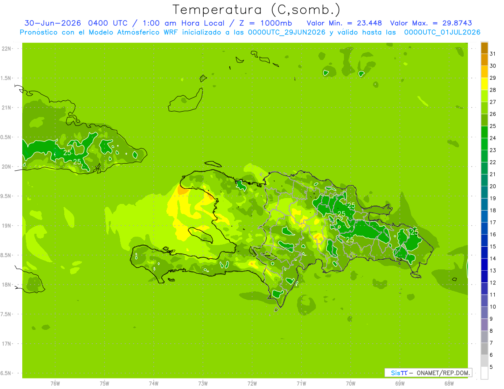Screen dimensions: 504x389
Task: Select the "Valor Min. = 23.448" text
Action: pos(344,23)
